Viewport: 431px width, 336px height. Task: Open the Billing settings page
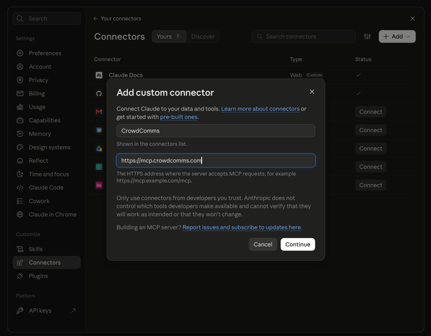[x=46, y=93]
